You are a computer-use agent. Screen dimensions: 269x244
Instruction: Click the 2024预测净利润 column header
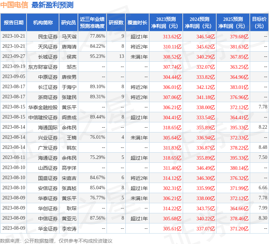[199, 22]
